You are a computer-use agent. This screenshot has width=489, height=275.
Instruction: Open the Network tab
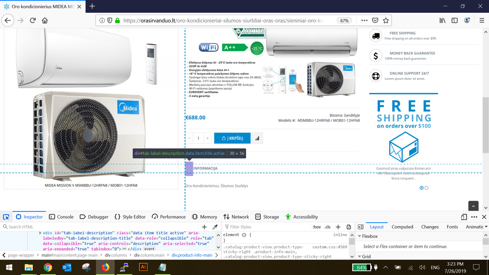(x=236, y=217)
